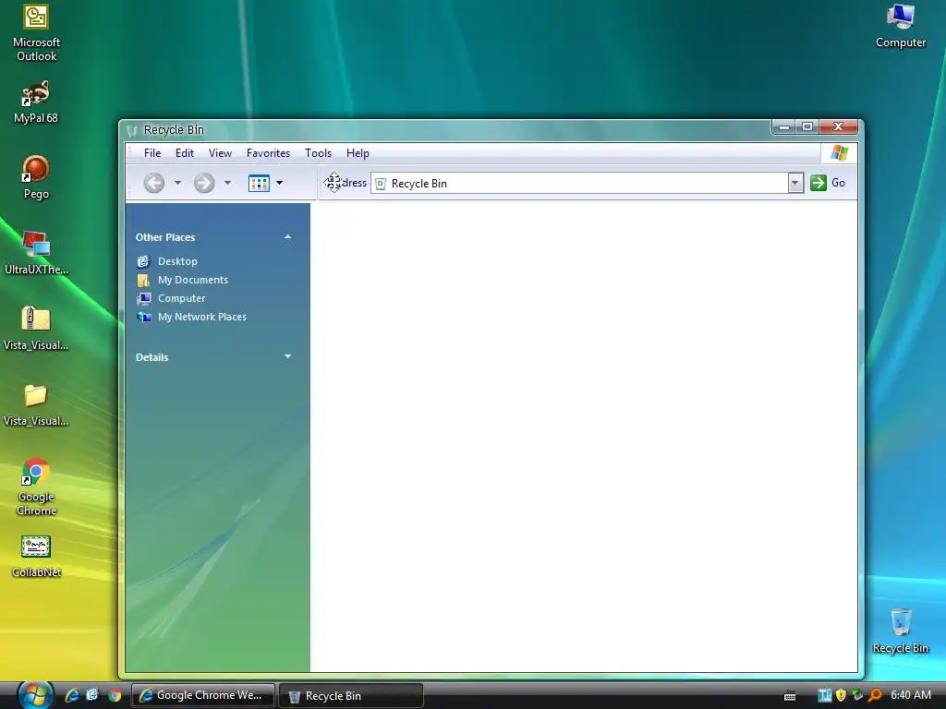Screen dimensions: 946x709
Task: Select the CollabNet desktop icon
Action: click(36, 557)
